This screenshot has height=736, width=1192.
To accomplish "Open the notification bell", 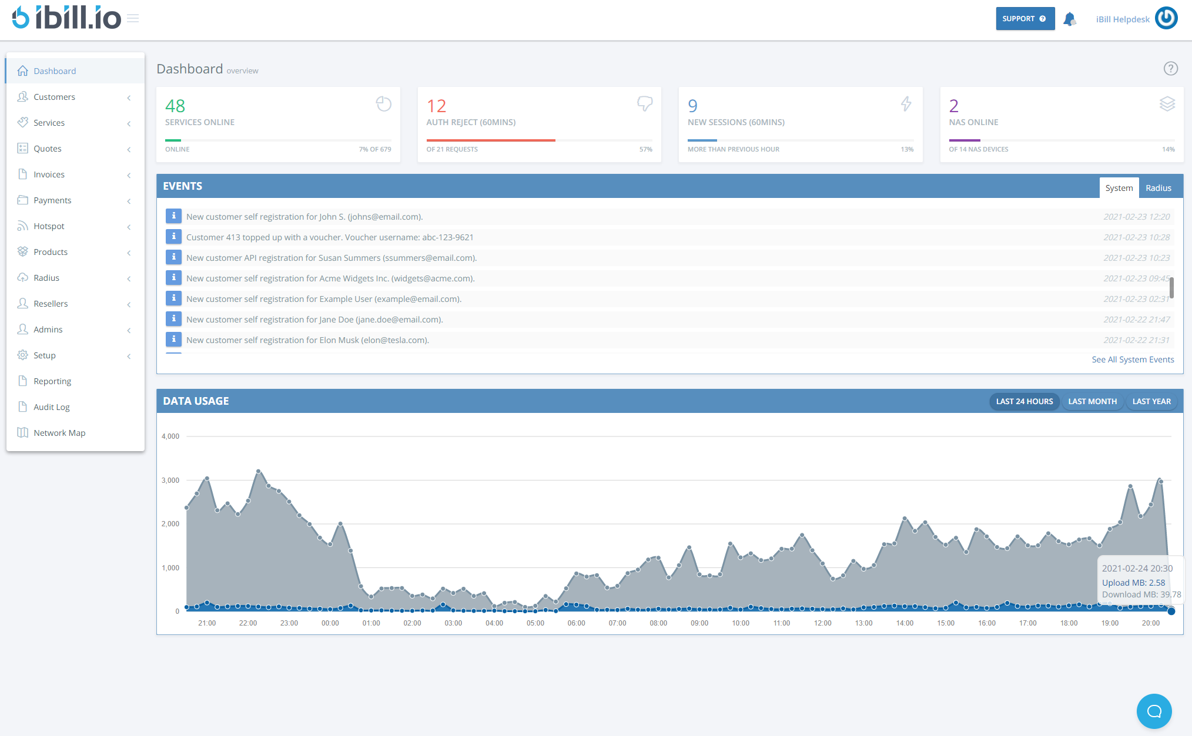I will (x=1070, y=18).
